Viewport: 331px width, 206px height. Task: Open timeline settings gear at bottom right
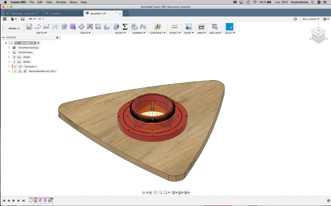click(328, 201)
